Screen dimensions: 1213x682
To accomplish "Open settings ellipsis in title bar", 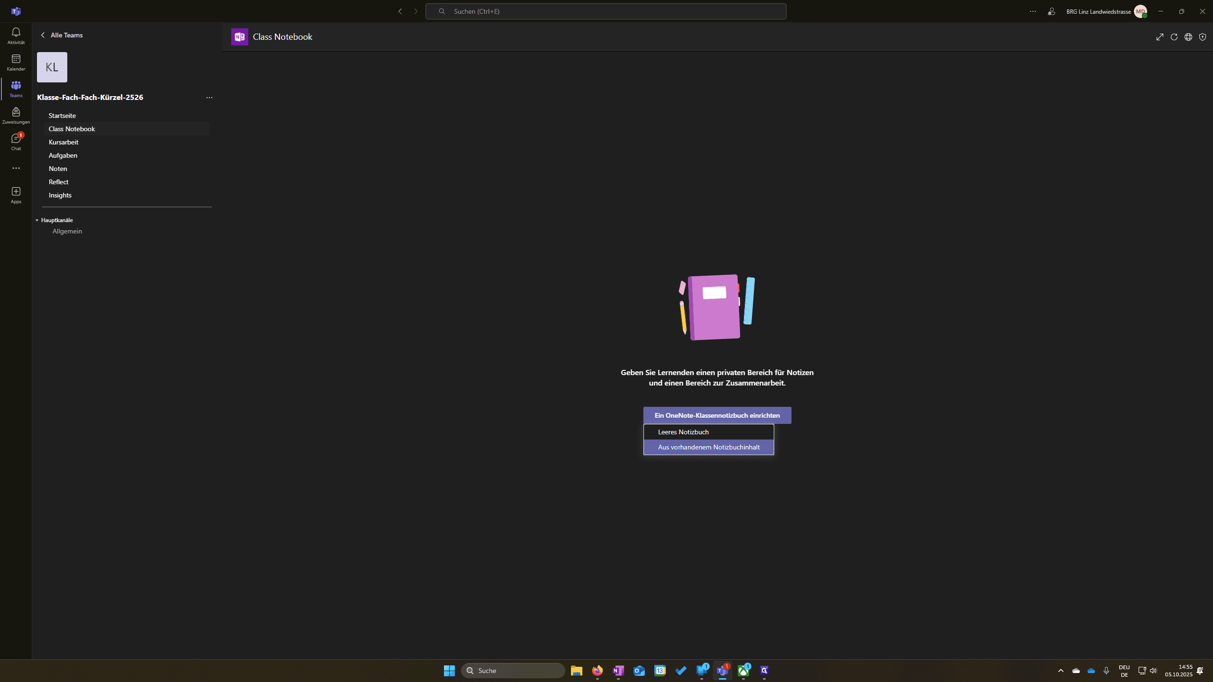I will tap(1032, 11).
